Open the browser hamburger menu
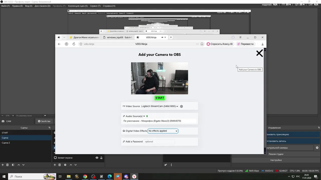This screenshot has height=180, width=321. click(240, 37)
